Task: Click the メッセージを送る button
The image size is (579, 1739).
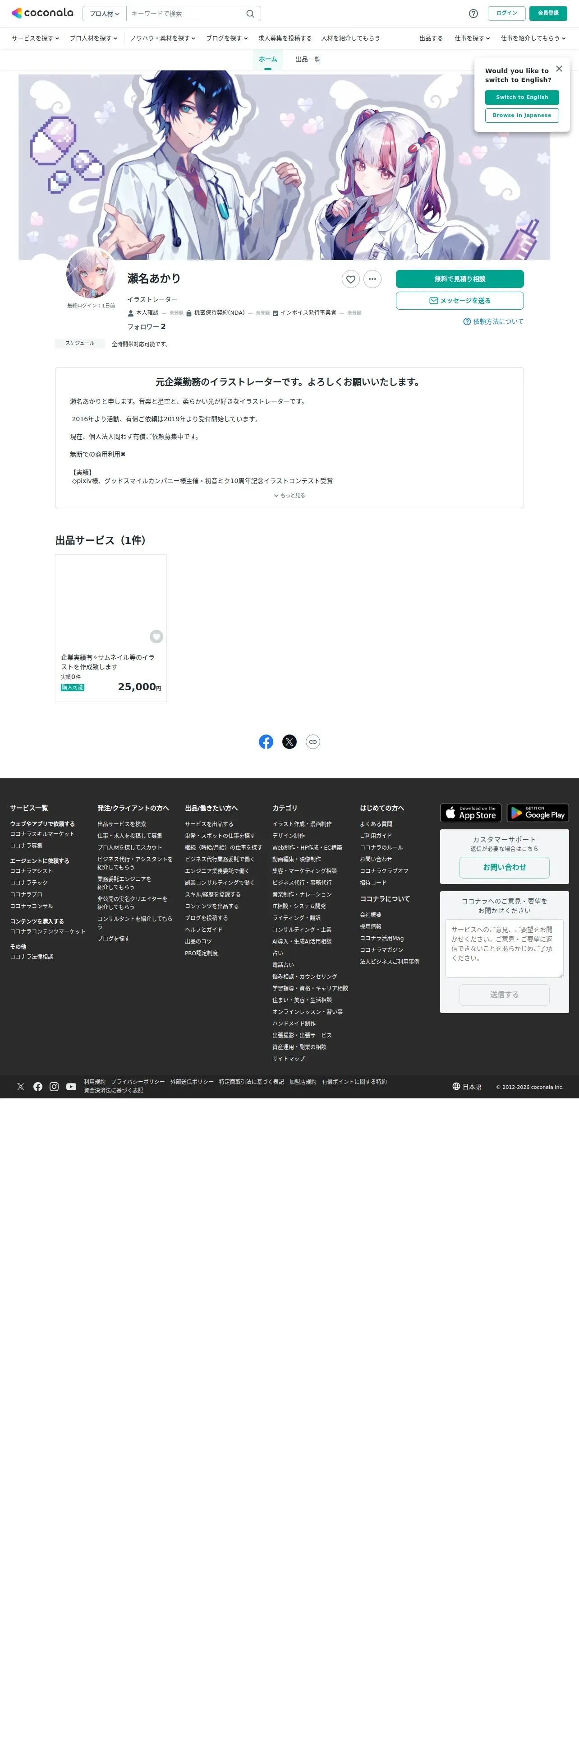Action: coord(460,300)
